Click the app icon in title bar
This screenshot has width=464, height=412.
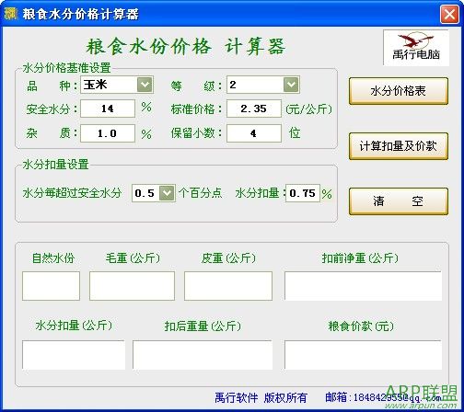point(11,14)
